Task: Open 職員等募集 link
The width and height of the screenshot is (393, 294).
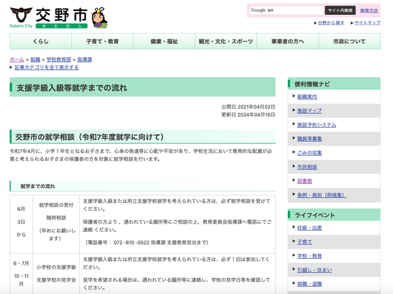Action: point(309,139)
